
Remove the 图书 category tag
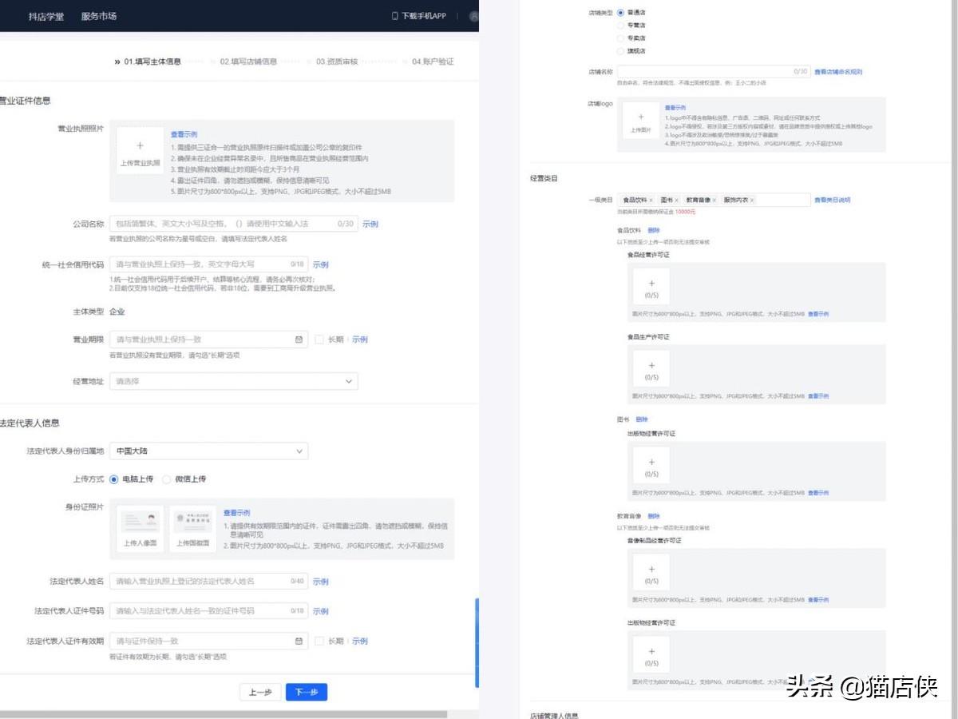pos(677,200)
